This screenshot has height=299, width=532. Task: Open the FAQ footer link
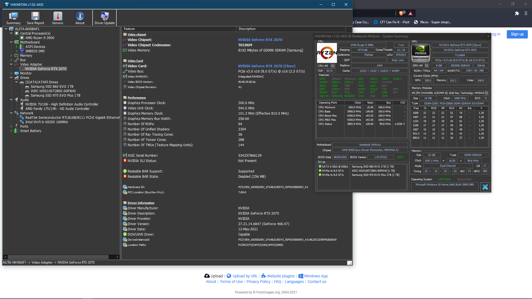coord(277,282)
